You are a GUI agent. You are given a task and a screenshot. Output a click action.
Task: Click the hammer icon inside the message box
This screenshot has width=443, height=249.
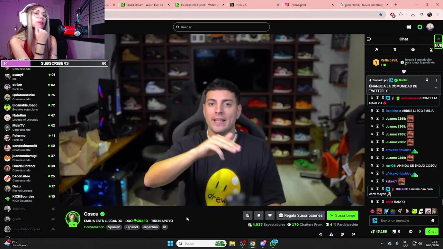(375, 221)
